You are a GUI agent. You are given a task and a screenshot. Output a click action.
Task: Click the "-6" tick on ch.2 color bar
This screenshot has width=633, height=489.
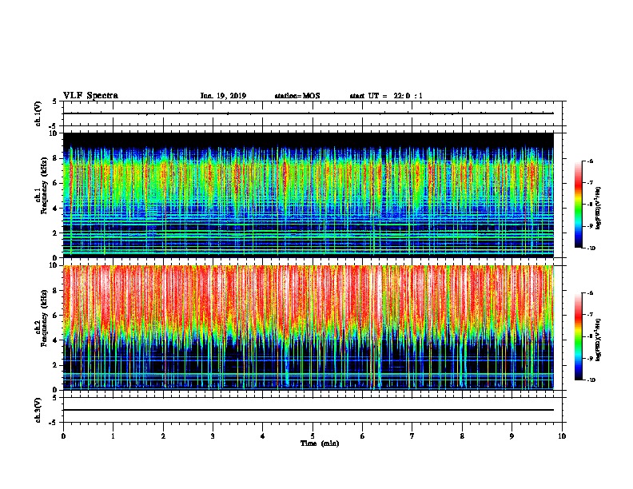coord(590,293)
